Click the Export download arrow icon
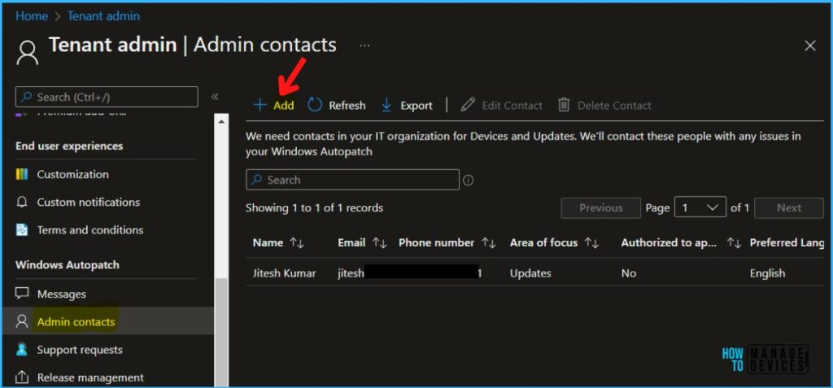833x388 pixels. click(386, 105)
